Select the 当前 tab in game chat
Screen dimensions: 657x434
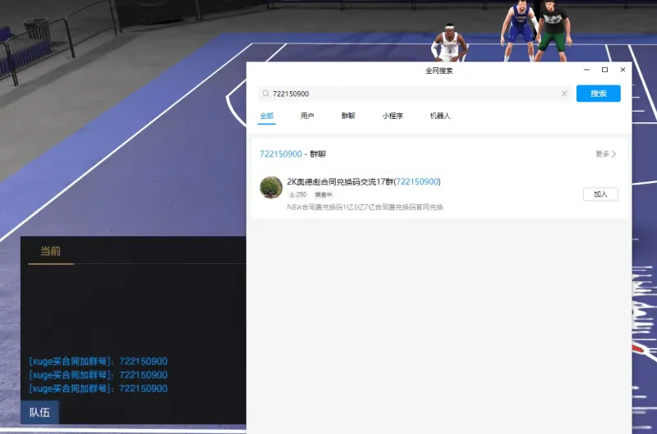[51, 251]
